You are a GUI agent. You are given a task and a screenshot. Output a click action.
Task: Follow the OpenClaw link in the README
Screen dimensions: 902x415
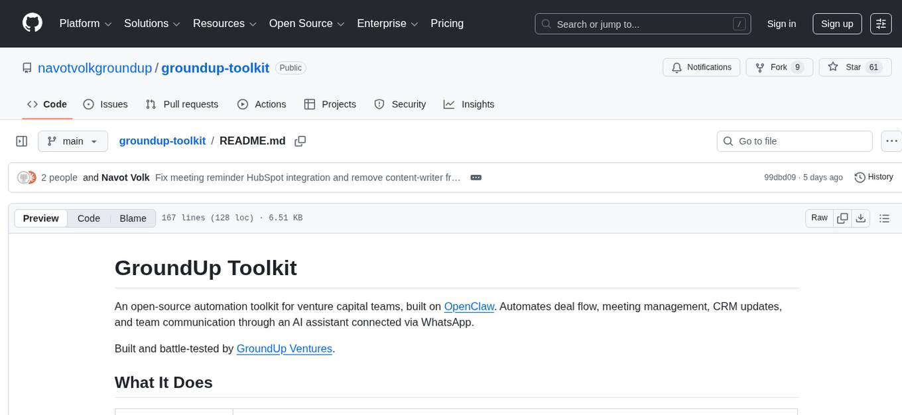click(x=469, y=306)
